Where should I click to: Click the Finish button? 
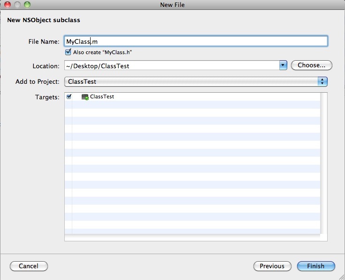tap(316, 266)
